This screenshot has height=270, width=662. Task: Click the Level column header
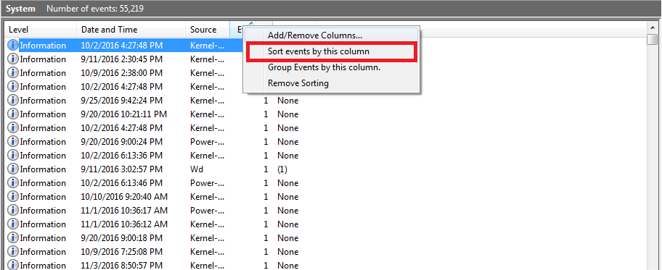point(41,30)
